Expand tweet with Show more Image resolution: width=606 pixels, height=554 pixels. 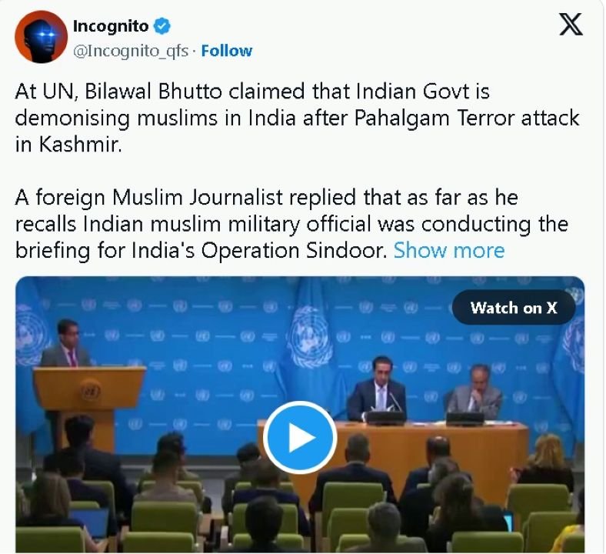click(449, 250)
